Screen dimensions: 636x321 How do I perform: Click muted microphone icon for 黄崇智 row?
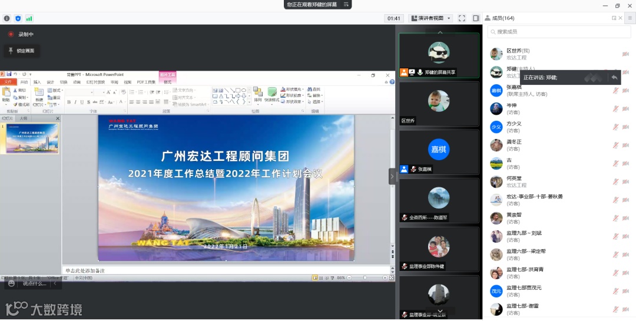pyautogui.click(x=616, y=218)
